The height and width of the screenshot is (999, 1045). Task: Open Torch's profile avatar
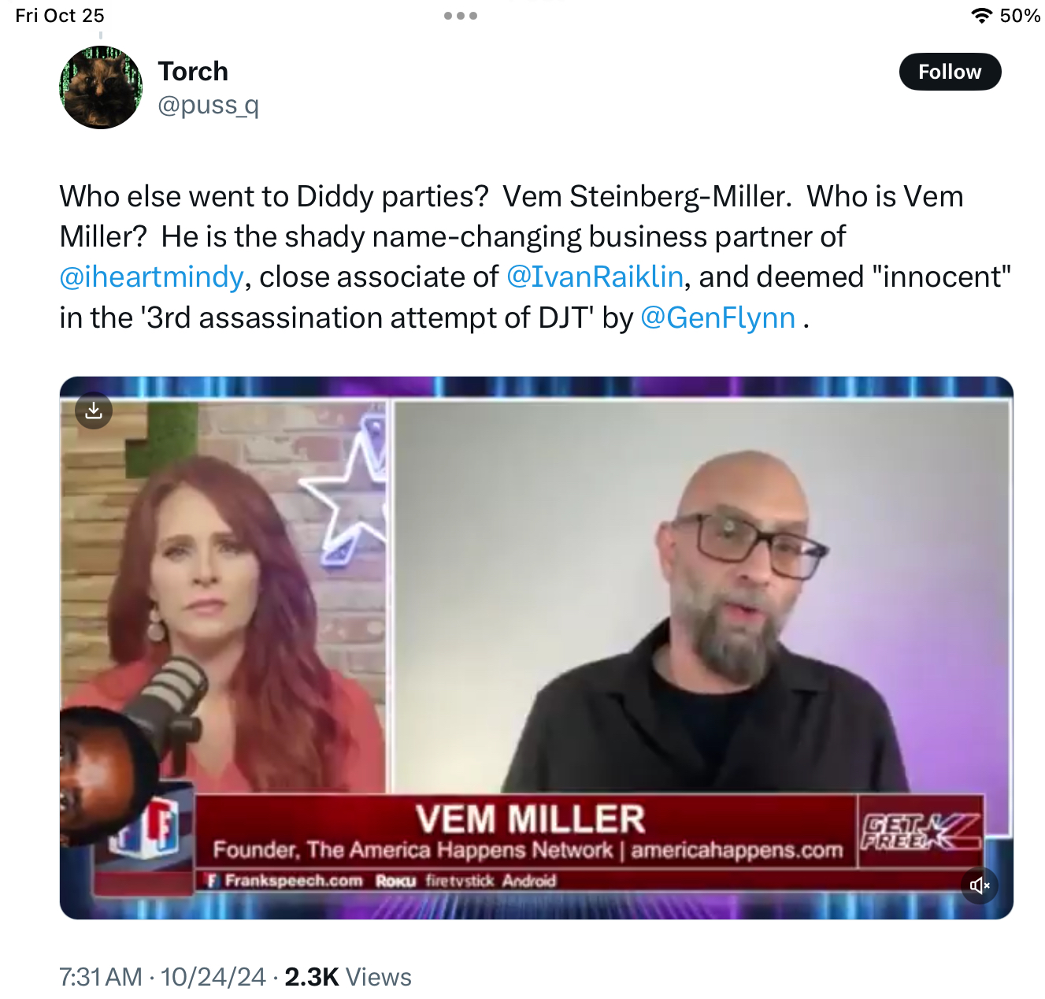101,87
